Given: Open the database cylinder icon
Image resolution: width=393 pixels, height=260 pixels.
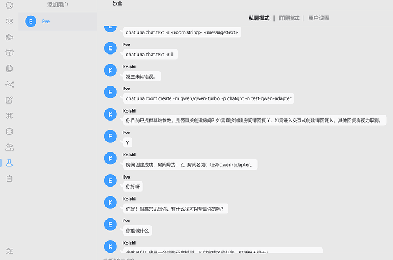Looking at the screenshot, I should pyautogui.click(x=9, y=131).
